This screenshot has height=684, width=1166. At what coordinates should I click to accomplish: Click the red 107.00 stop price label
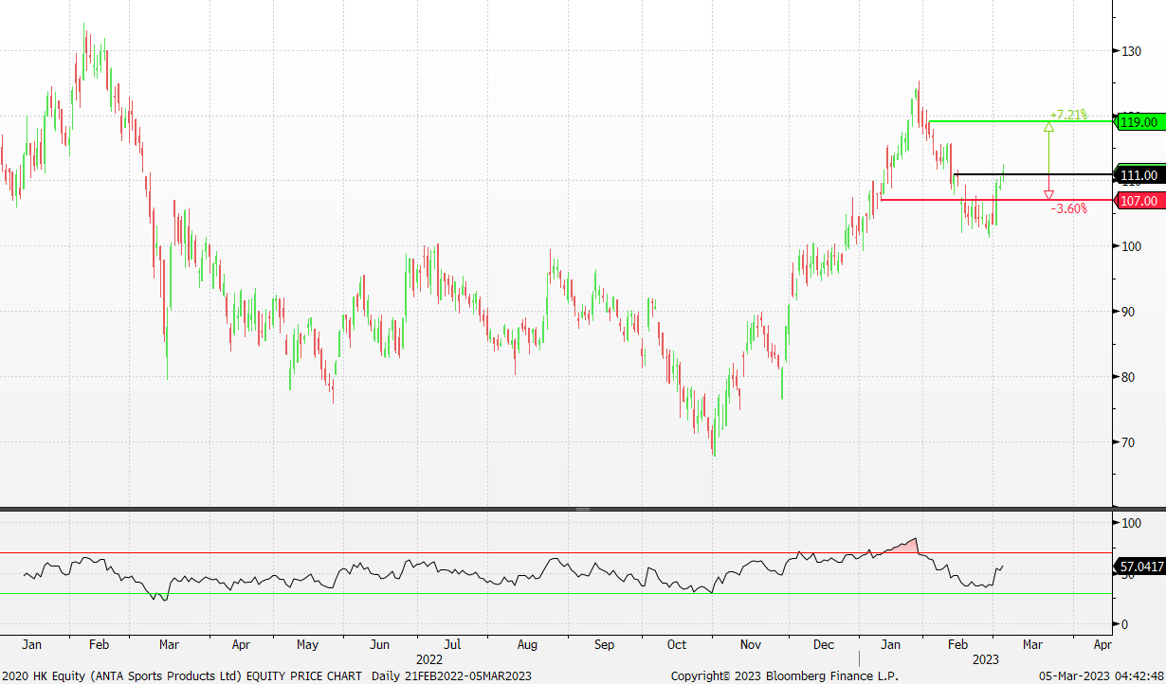tap(1139, 201)
